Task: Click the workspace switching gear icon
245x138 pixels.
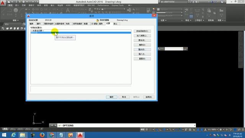Action: pyautogui.click(x=220, y=130)
